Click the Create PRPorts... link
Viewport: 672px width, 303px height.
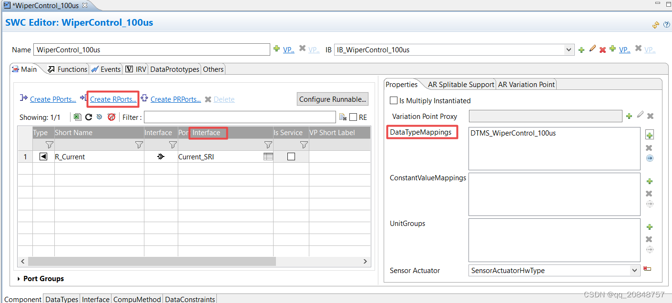[175, 99]
